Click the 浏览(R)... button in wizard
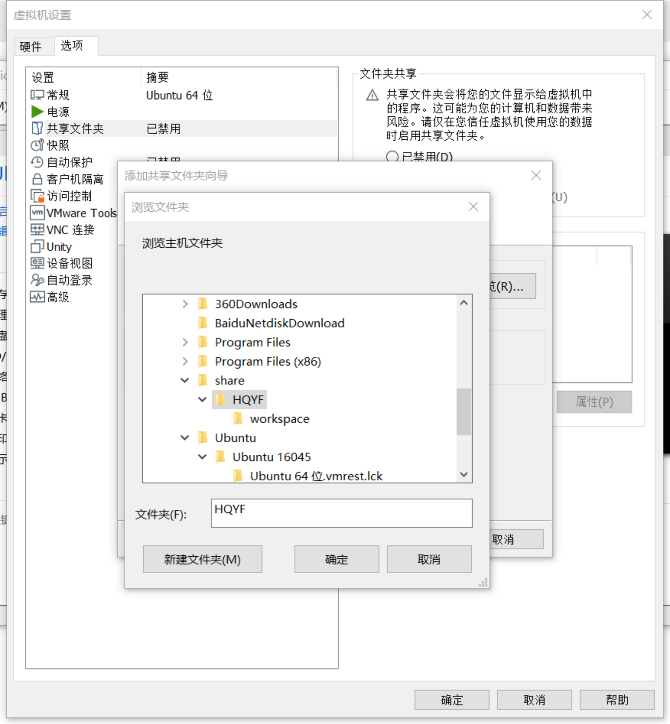The width and height of the screenshot is (670, 724). coord(512,286)
